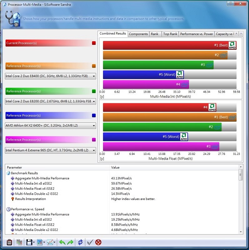Select the 14.5MPixel/s value
Viewport: 249px width, 250px height.
click(x=120, y=194)
